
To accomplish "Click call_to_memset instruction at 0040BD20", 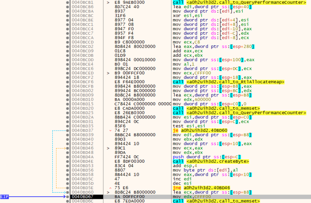I will (x=216, y=108).
